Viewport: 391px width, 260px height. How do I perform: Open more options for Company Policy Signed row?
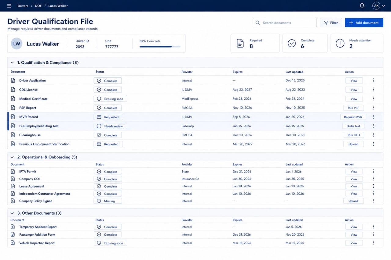pyautogui.click(x=373, y=201)
